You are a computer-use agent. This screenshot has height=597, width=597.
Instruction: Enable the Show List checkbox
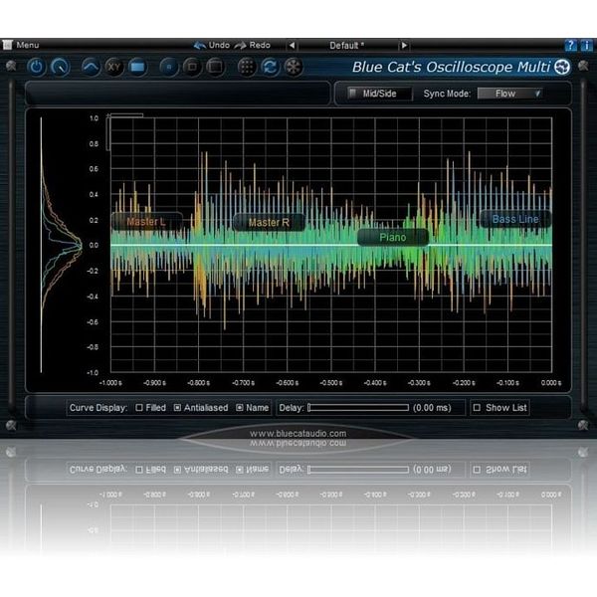point(477,408)
